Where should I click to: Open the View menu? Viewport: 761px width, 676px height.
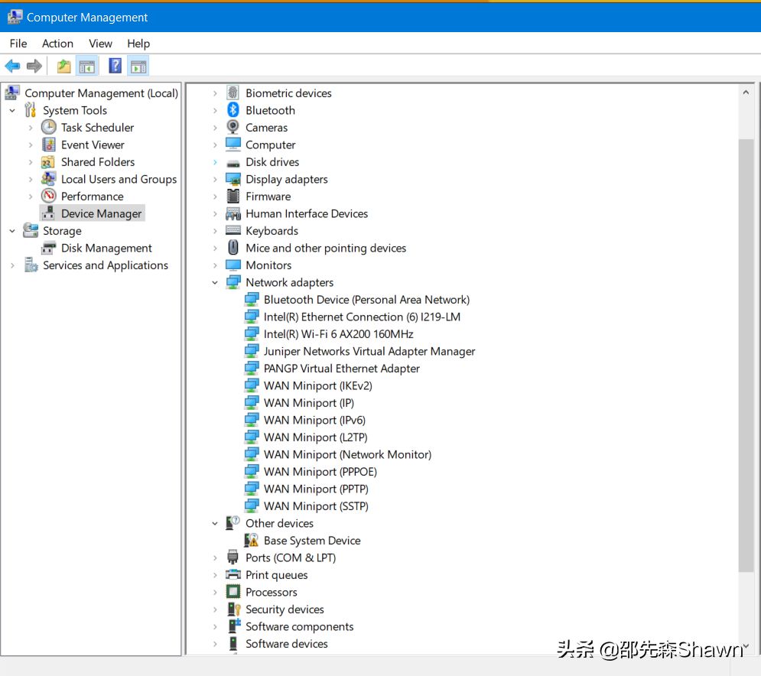100,44
